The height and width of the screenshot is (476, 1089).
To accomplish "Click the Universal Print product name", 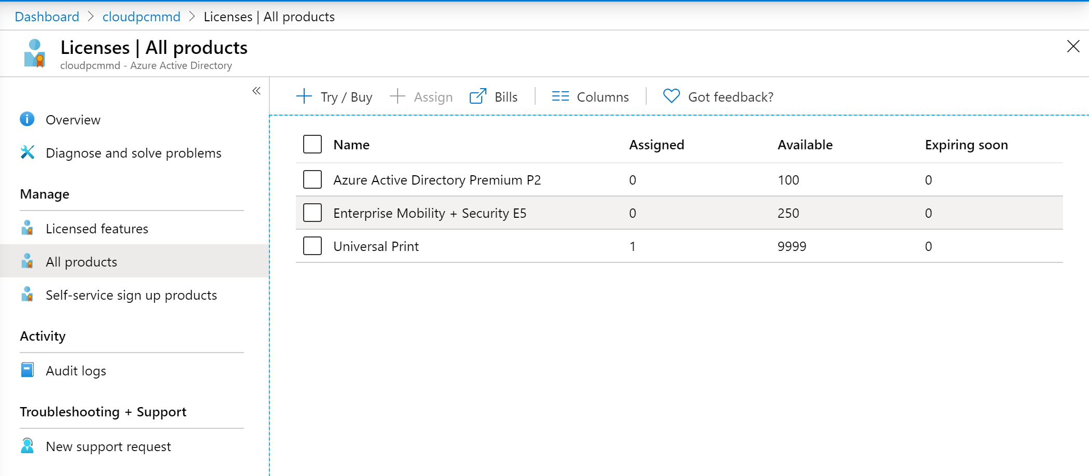I will pyautogui.click(x=376, y=246).
